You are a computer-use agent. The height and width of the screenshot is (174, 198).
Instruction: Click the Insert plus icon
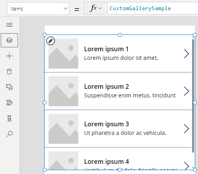9,56
